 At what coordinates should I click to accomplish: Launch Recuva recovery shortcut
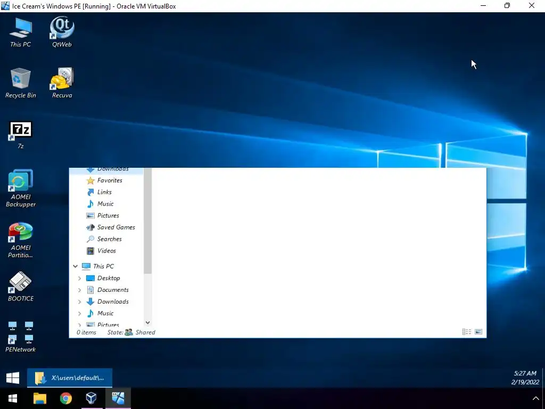(62, 83)
